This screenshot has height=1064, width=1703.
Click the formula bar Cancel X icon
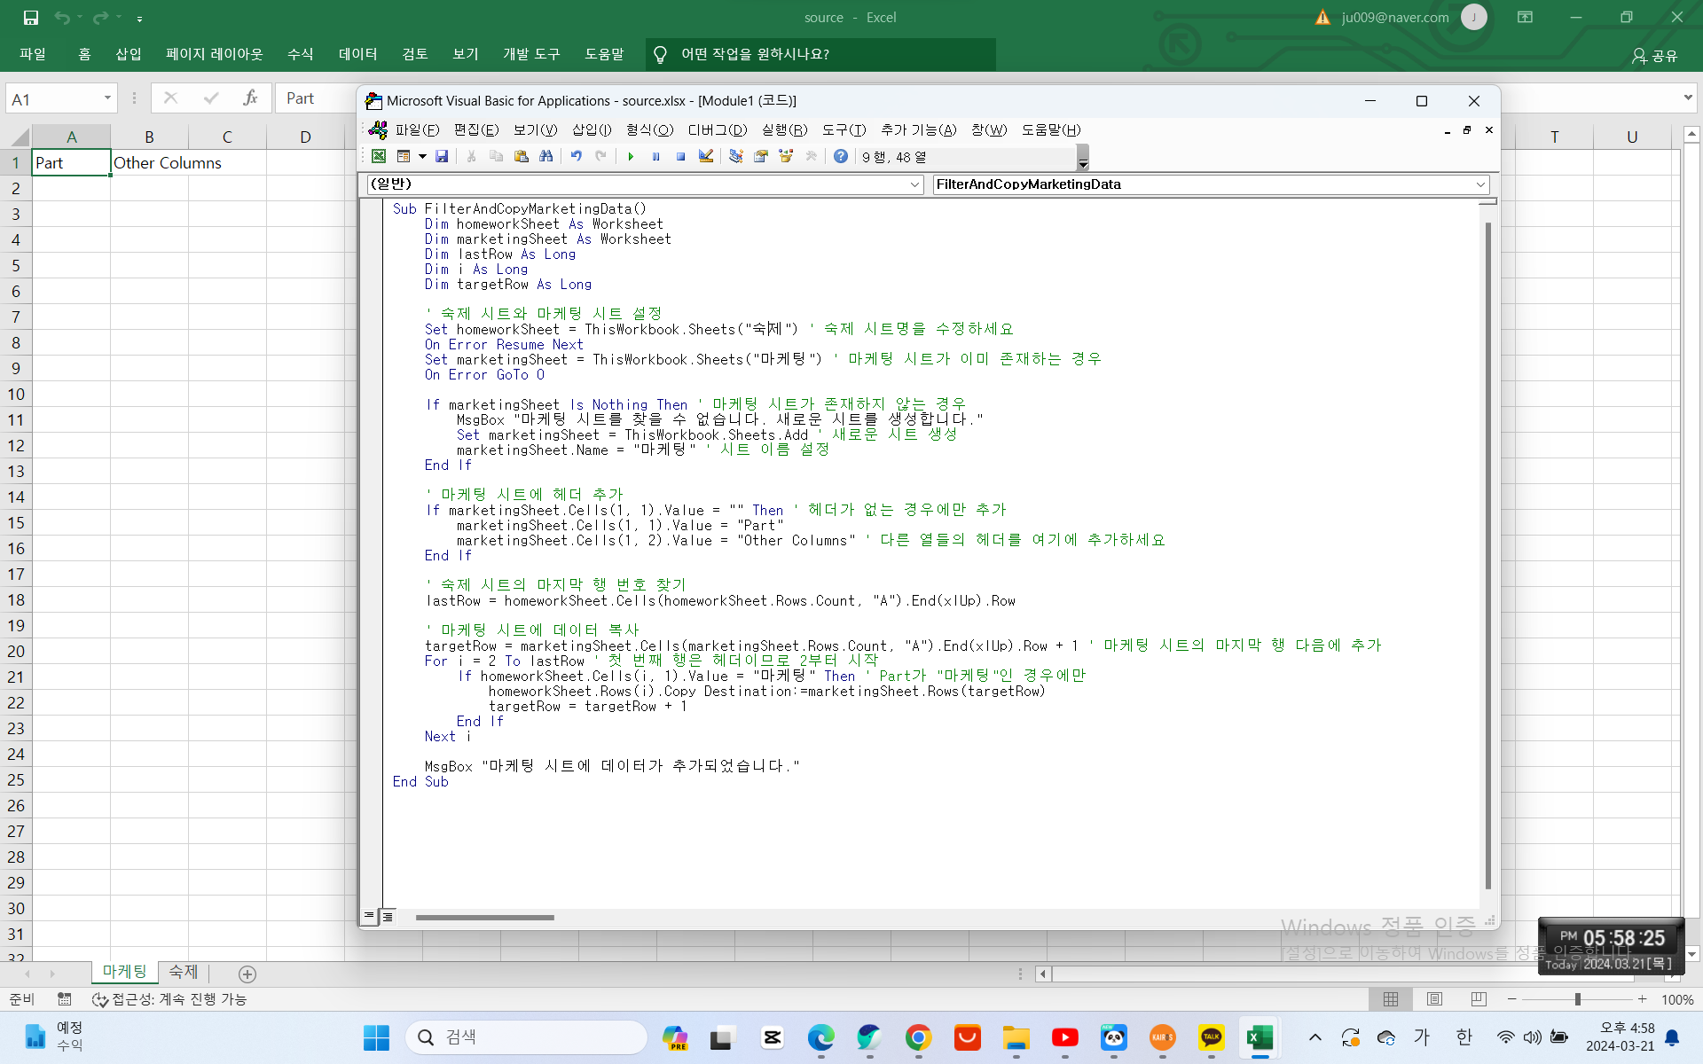coord(171,98)
